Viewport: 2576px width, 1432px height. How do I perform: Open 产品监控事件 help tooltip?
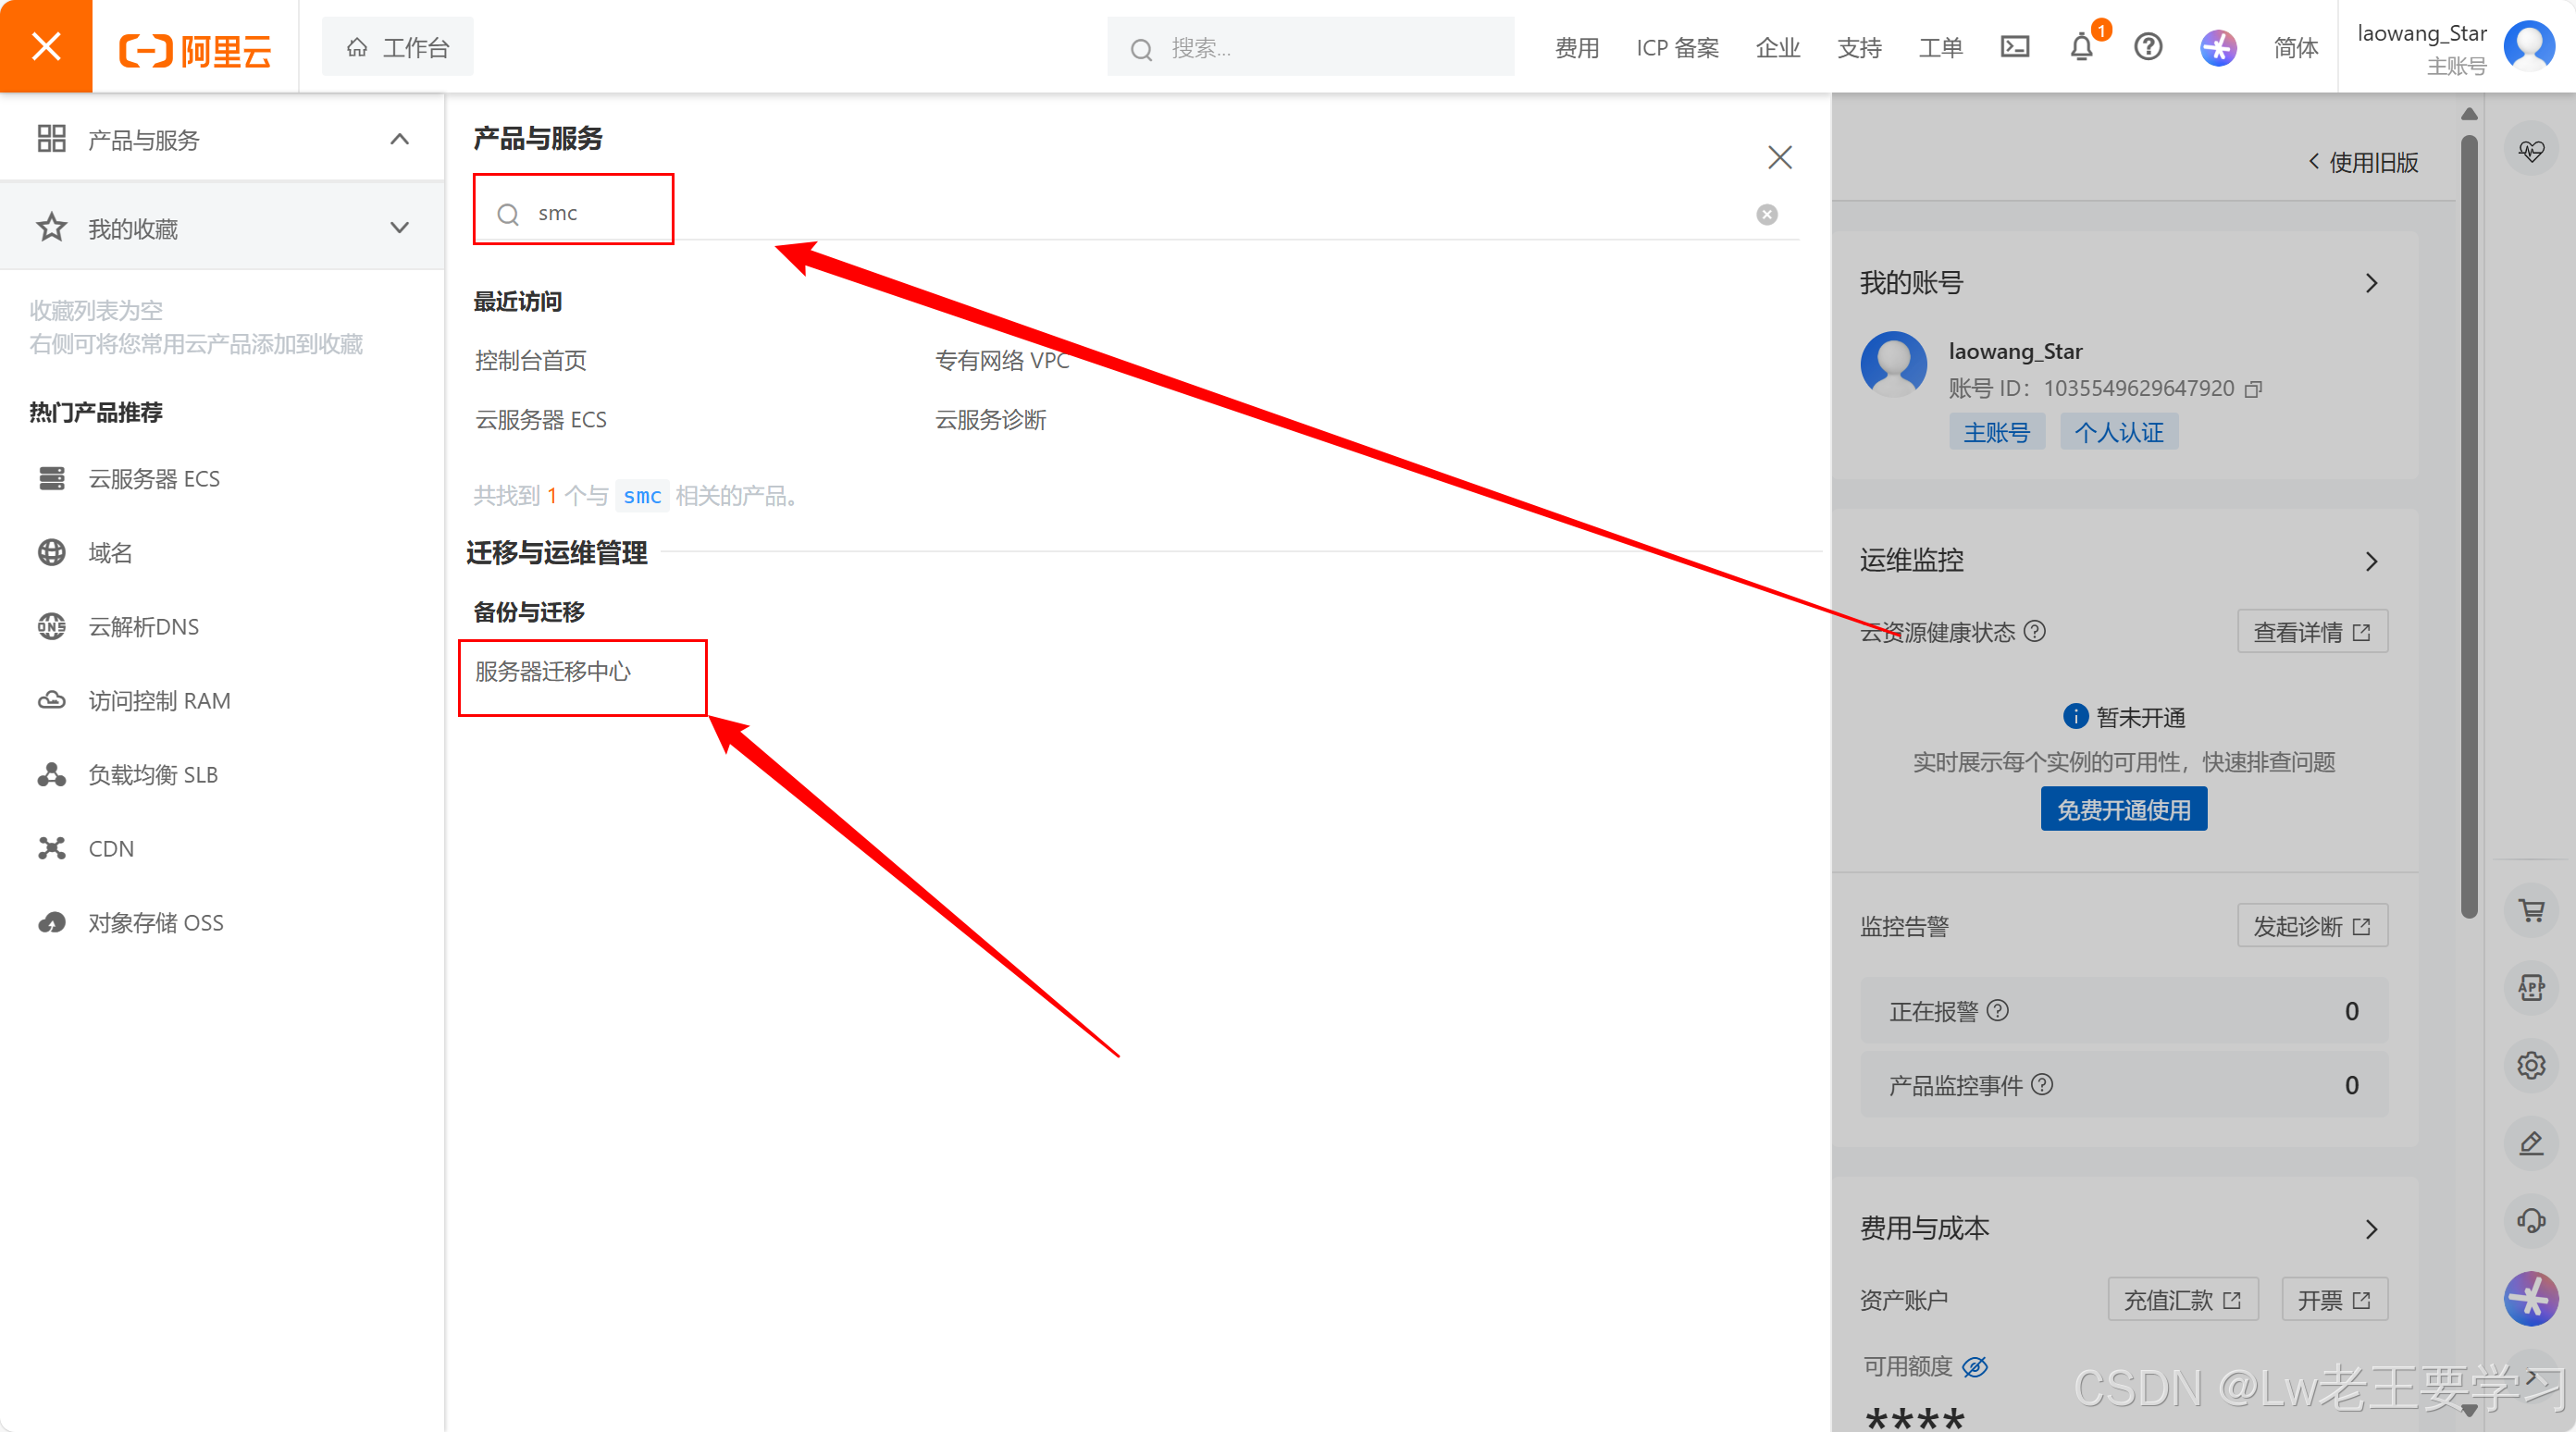pos(2042,1084)
